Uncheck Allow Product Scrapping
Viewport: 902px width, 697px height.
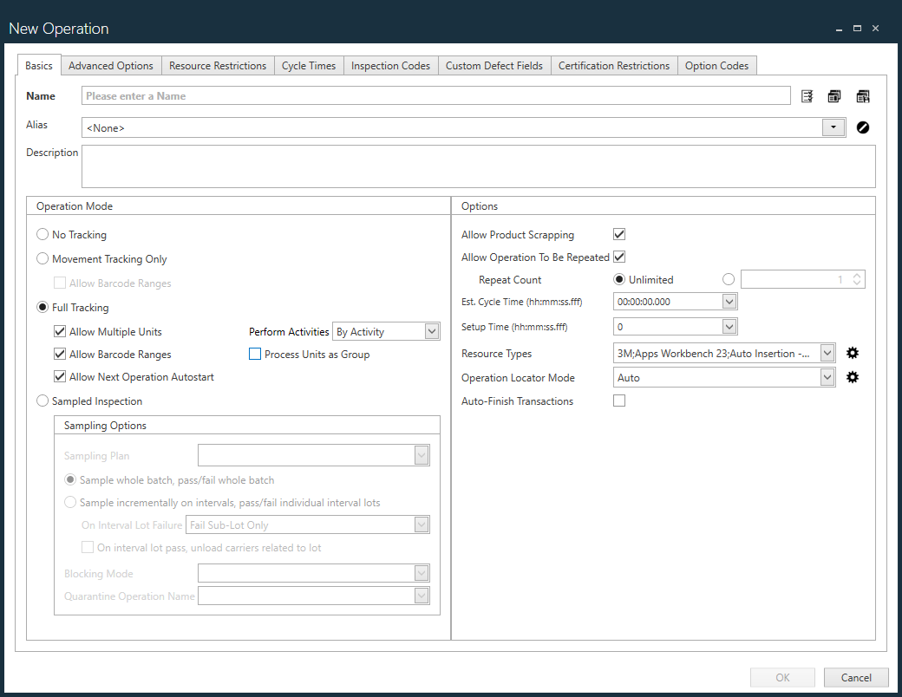[619, 234]
